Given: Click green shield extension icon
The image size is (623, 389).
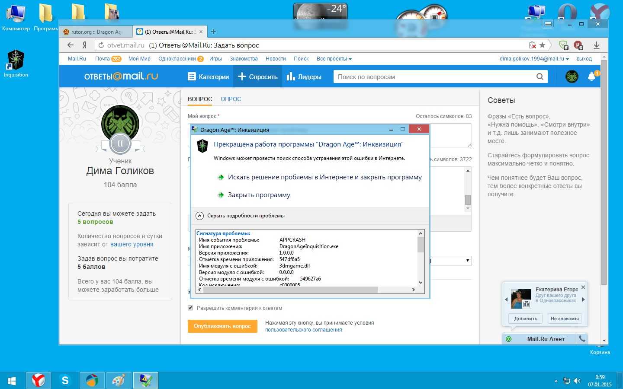Looking at the screenshot, I should (x=563, y=45).
